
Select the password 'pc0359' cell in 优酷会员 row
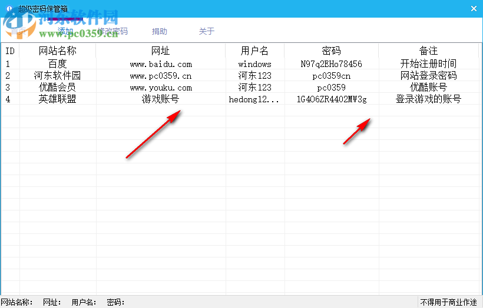332,88
